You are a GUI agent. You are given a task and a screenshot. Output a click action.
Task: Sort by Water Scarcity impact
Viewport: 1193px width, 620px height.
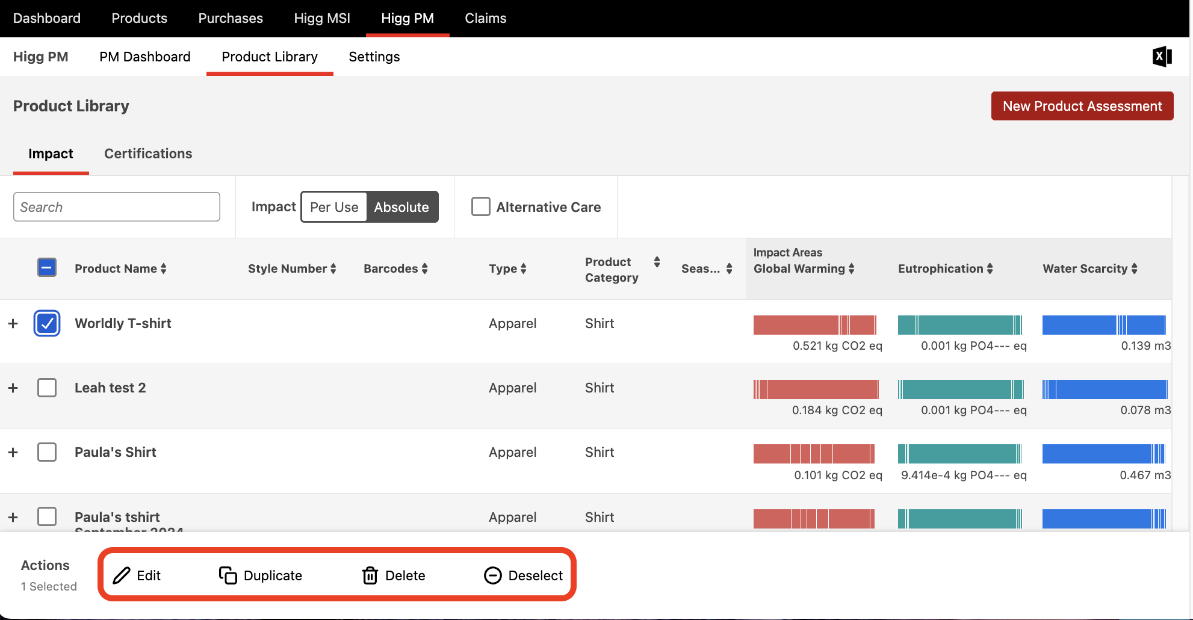[x=1135, y=268]
